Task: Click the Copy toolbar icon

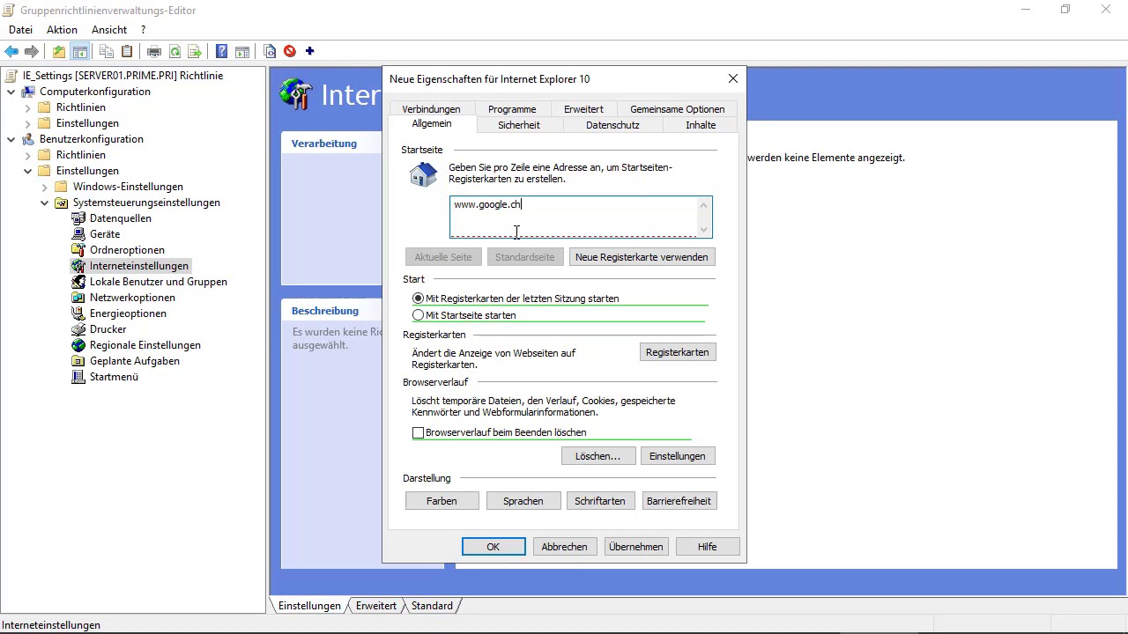Action: (x=107, y=51)
